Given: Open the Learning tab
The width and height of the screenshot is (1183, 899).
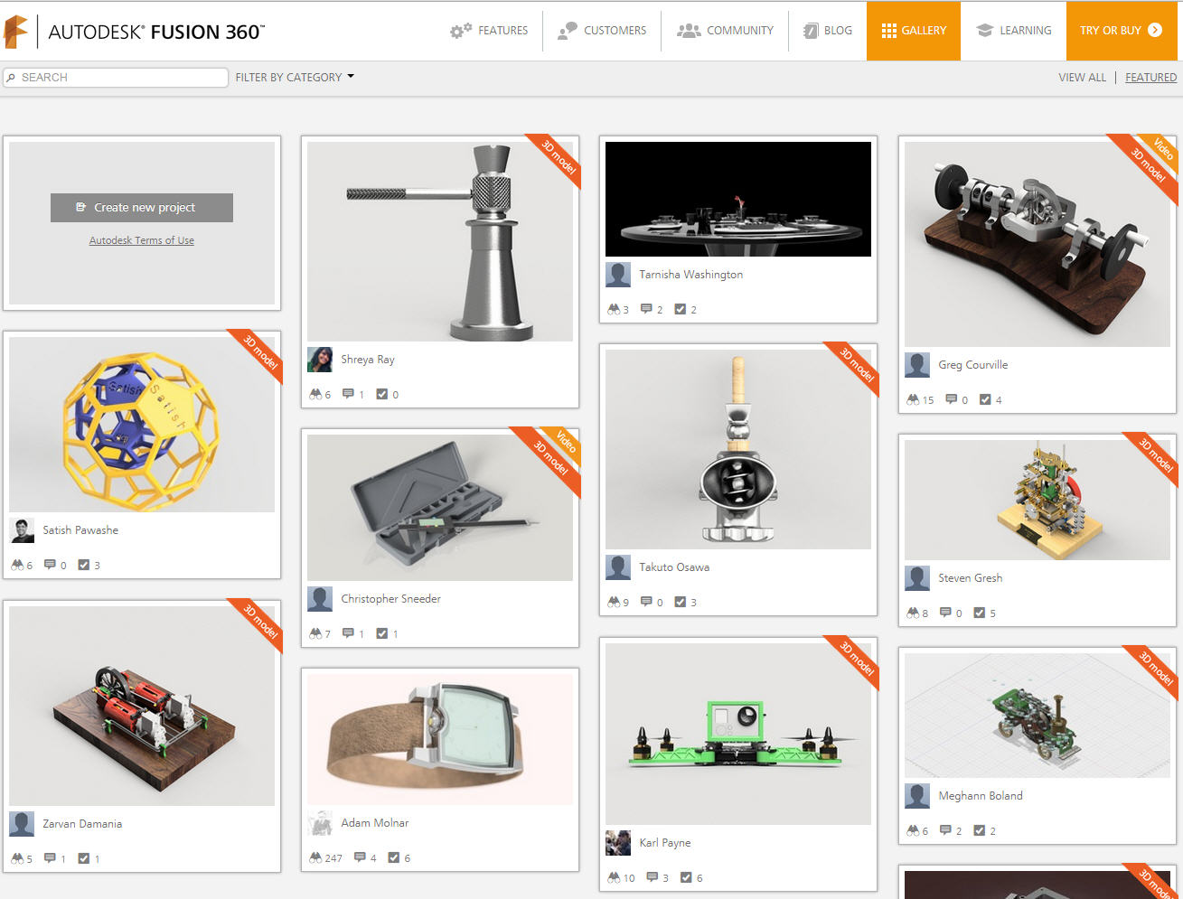Looking at the screenshot, I should point(1014,31).
